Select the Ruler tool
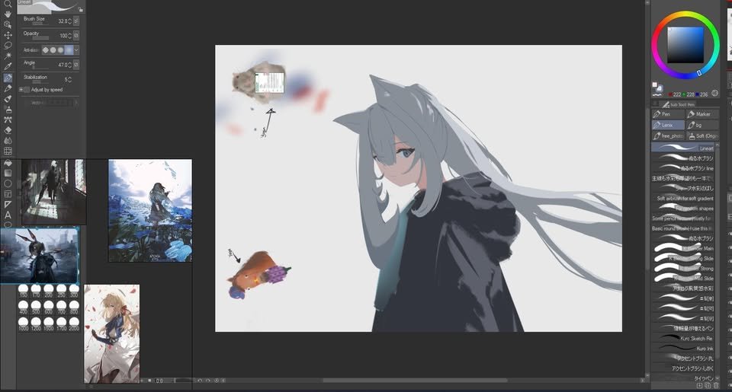This screenshot has height=392, width=732. (x=8, y=205)
